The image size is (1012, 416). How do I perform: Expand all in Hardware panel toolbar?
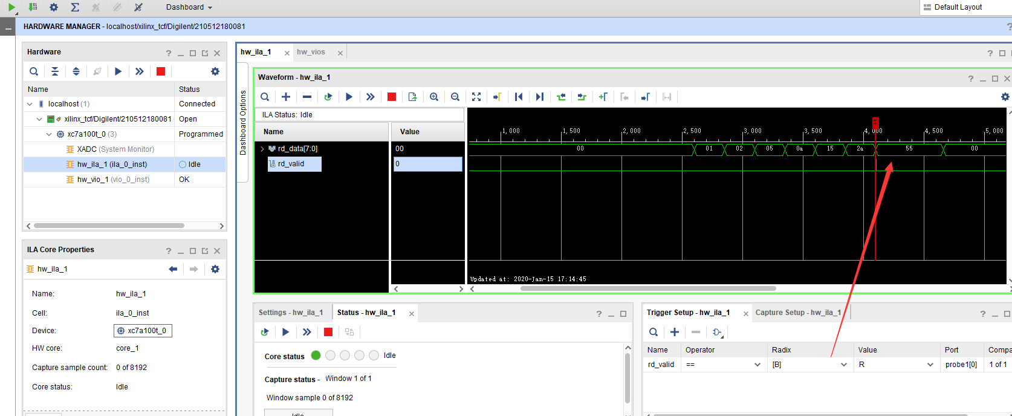(x=76, y=71)
